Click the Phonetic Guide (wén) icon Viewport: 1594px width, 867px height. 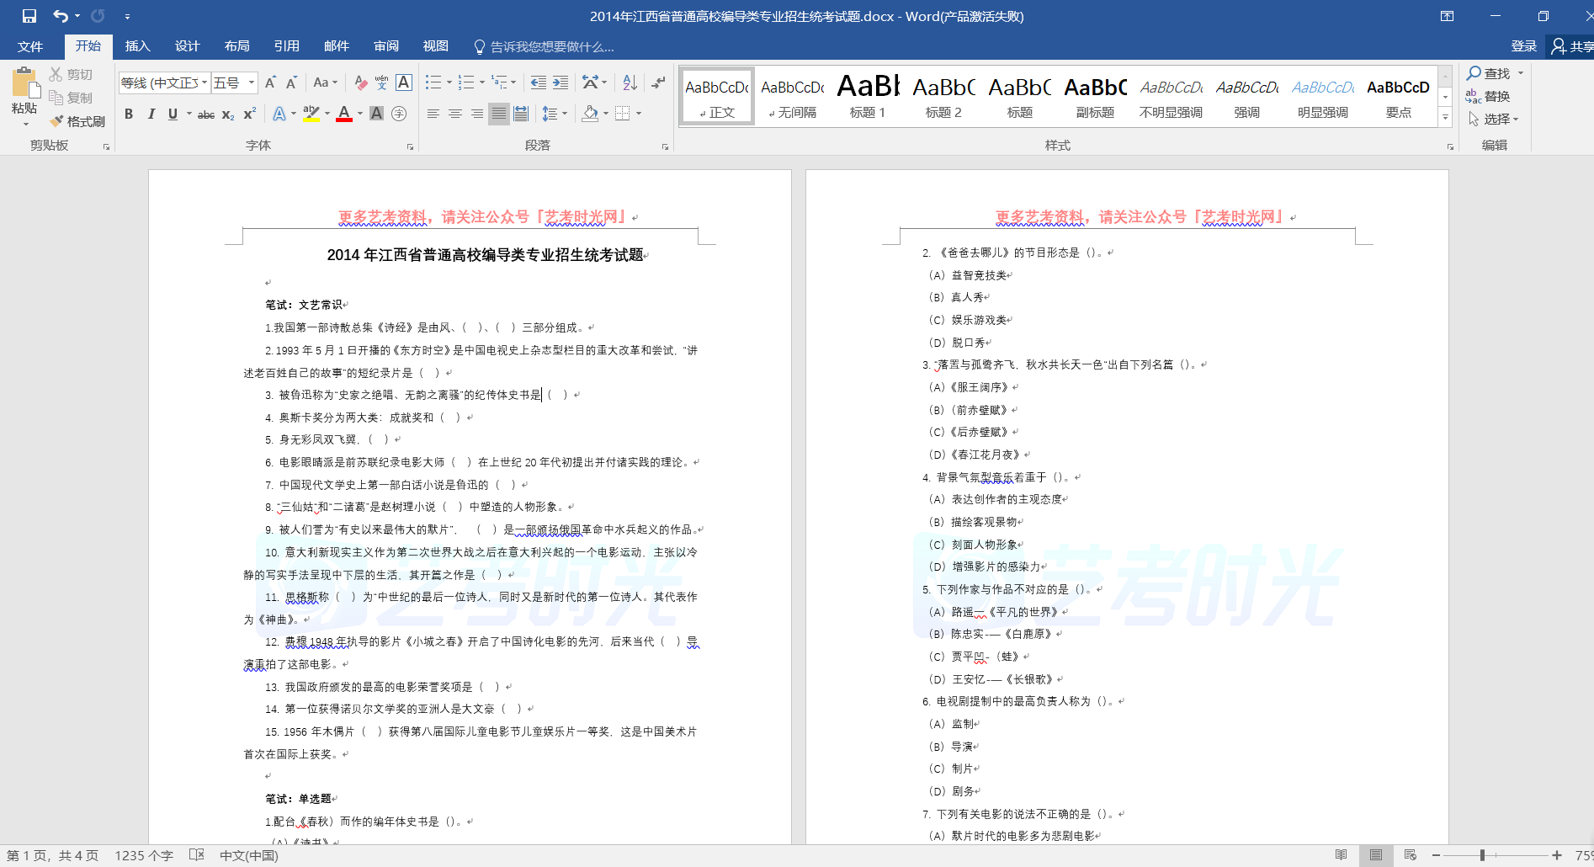381,82
